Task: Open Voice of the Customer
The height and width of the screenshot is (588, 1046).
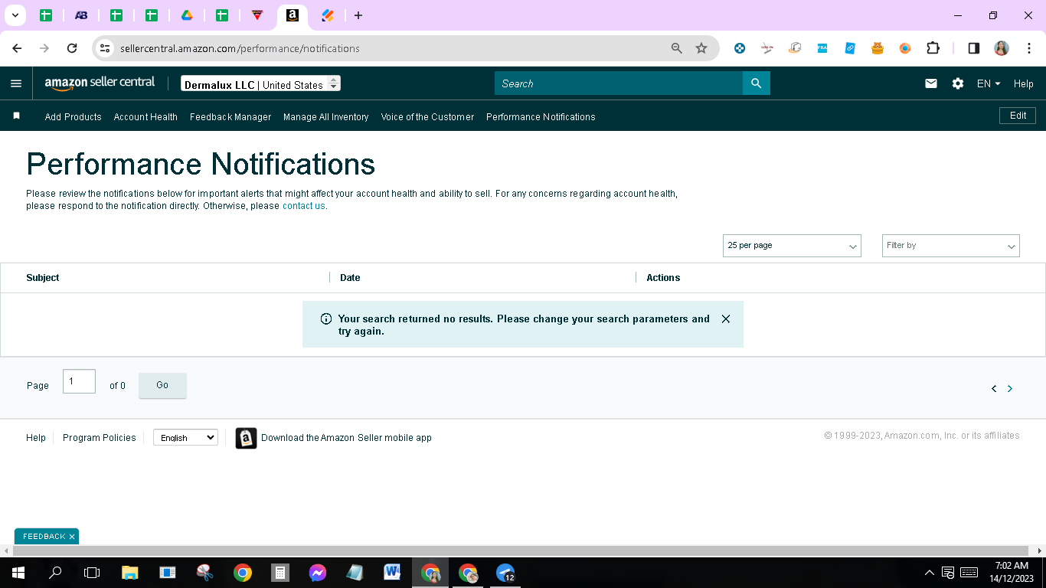Action: tap(427, 117)
